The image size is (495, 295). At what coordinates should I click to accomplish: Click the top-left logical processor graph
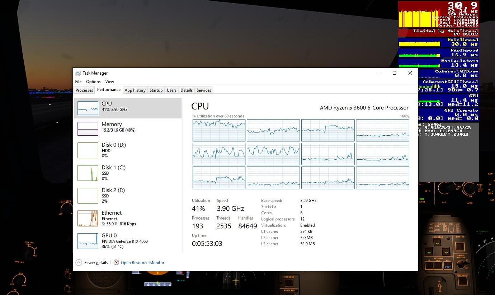point(219,130)
